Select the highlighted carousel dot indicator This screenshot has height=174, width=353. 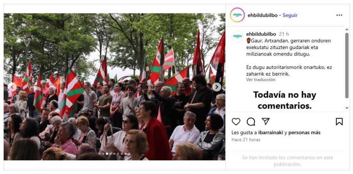[x=107, y=154]
